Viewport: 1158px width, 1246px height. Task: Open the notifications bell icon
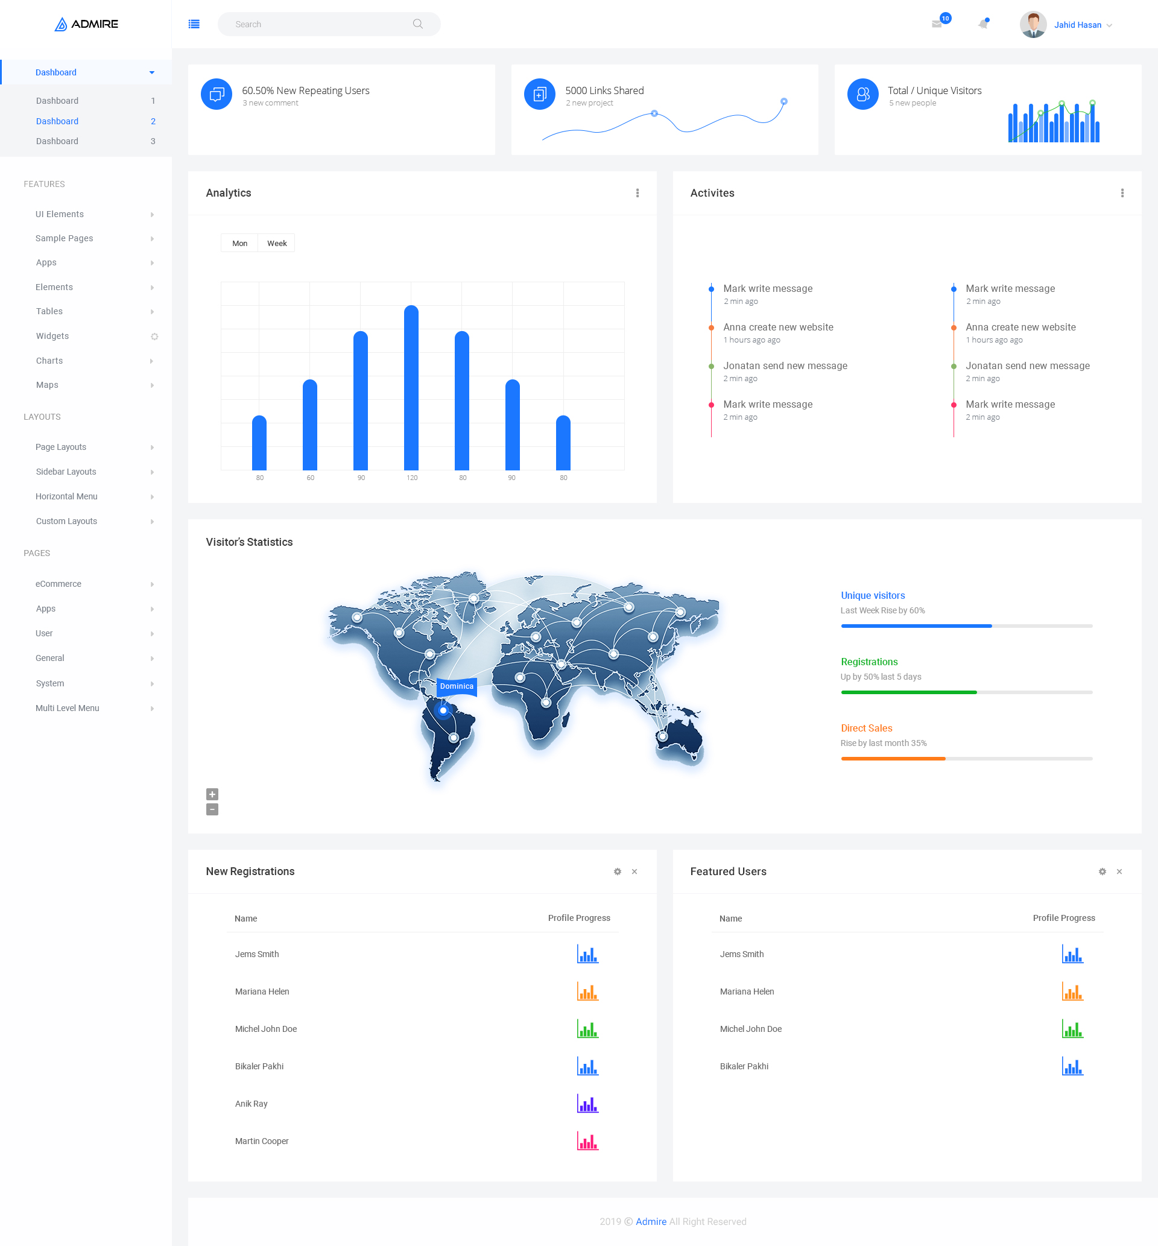982,24
